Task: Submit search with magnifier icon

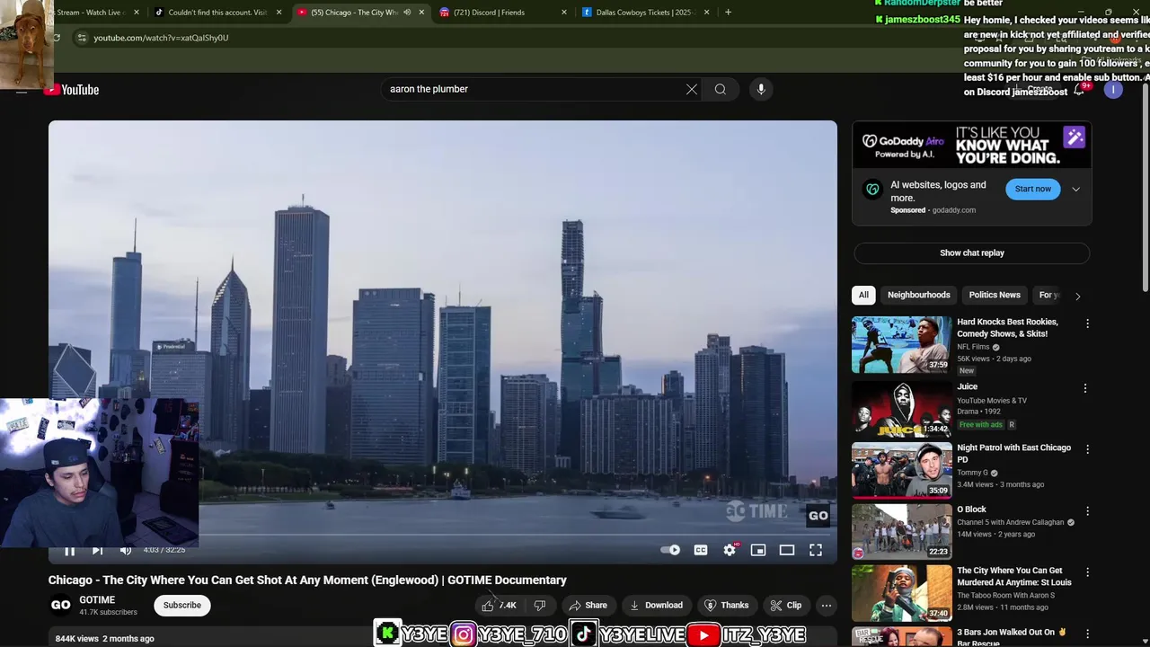Action: point(721,89)
